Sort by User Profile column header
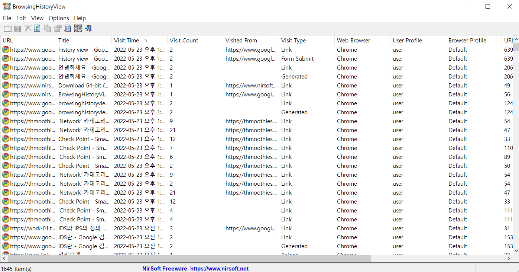Image resolution: width=519 pixels, height=272 pixels. tap(418, 40)
